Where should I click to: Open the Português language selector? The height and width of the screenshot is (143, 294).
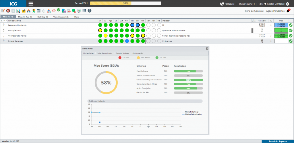(227, 4)
